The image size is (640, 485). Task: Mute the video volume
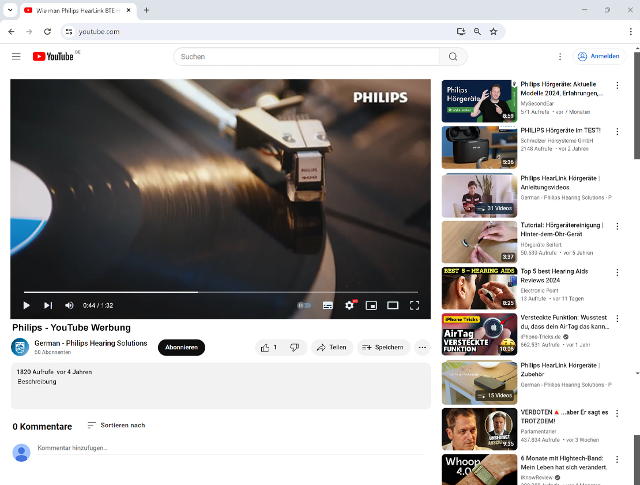[x=69, y=305]
